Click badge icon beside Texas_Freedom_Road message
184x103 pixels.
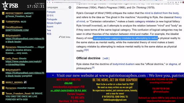point(3,94)
